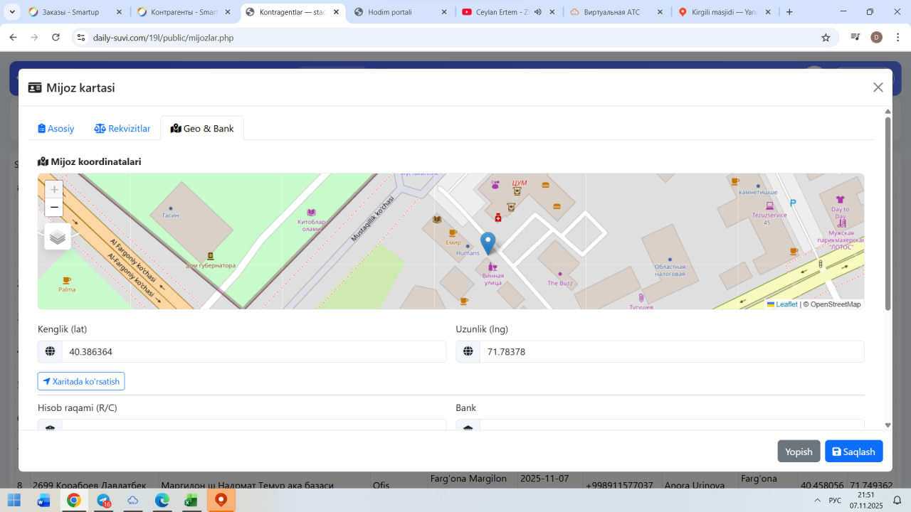Click the Yopish button

[x=799, y=452]
